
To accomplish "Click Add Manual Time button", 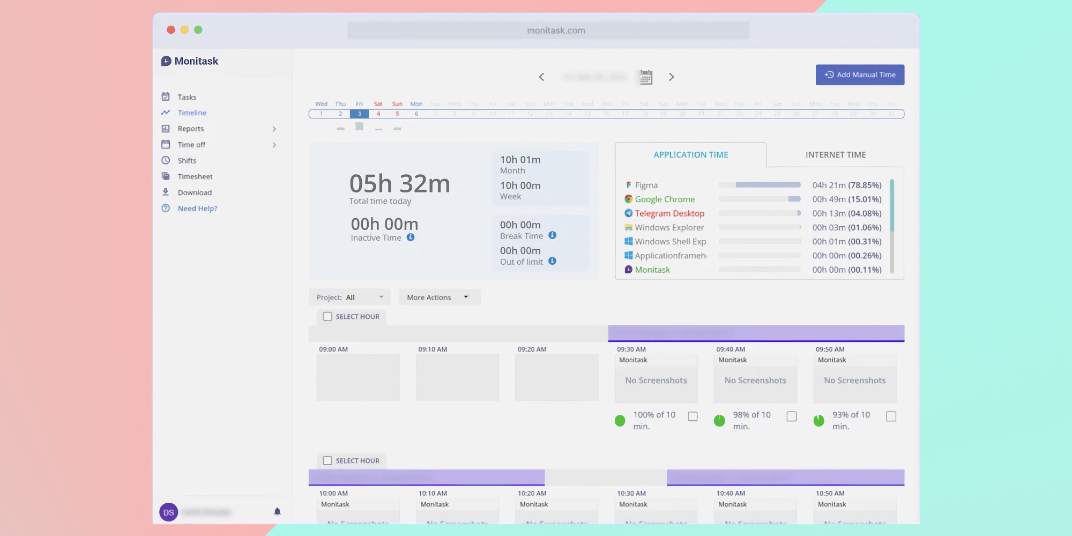I will pos(860,75).
